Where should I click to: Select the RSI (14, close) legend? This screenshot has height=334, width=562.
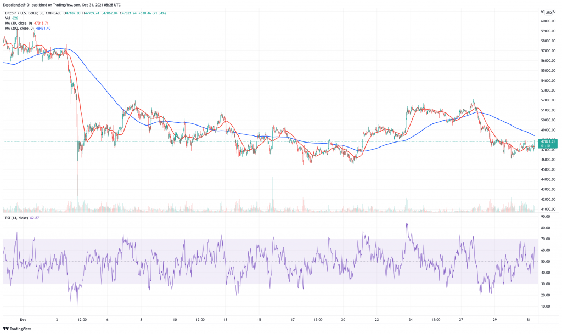pos(16,218)
